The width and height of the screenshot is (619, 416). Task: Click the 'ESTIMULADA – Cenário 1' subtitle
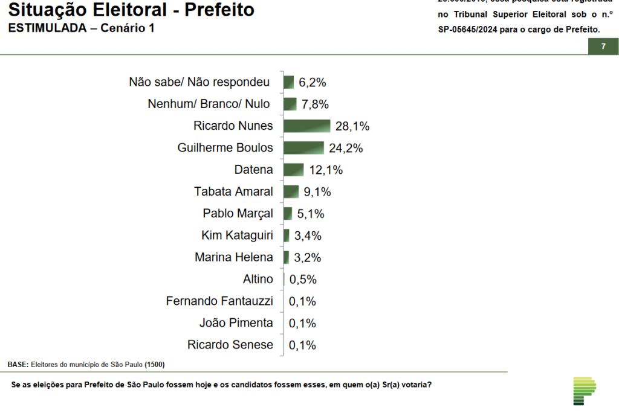coord(80,28)
